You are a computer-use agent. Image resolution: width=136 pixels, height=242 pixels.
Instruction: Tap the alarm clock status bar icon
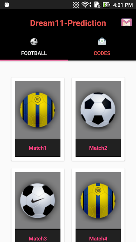click(76, 5)
